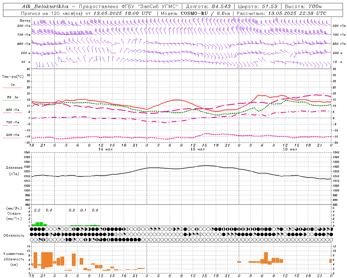The image size is (347, 278).
Task: Click the 700 гПа entry in the temperature legend
Action: (x=13, y=122)
